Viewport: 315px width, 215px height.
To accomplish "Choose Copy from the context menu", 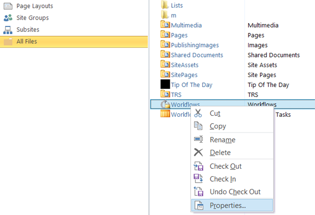I will 232,126.
